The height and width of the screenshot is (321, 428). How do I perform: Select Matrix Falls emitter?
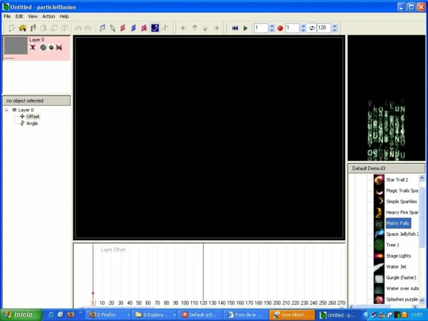398,223
